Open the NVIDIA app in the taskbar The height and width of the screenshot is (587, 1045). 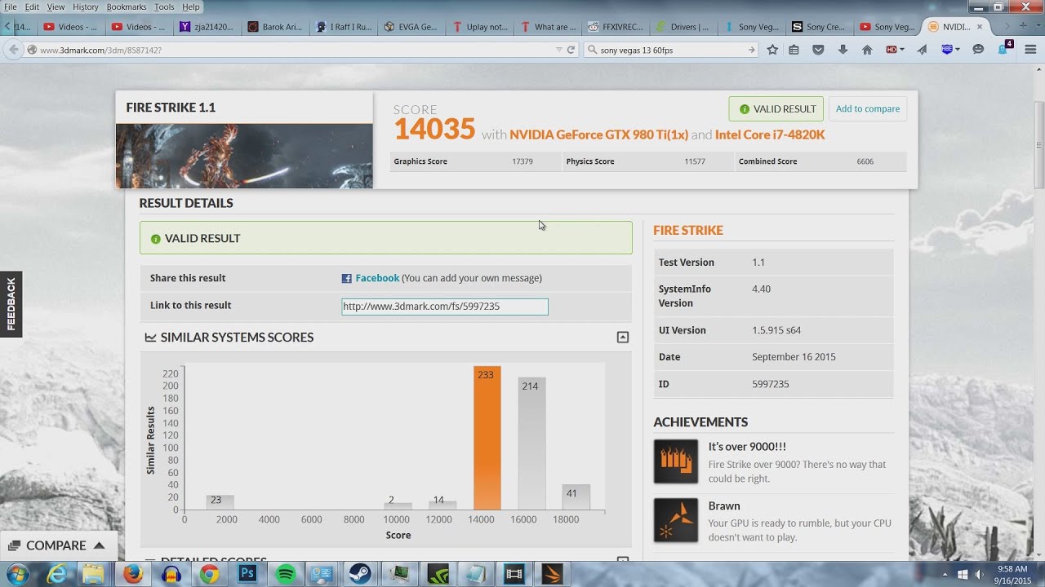[438, 575]
